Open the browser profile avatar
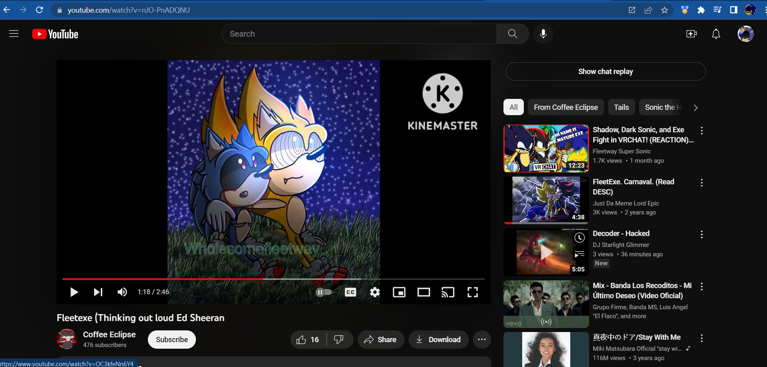 pyautogui.click(x=750, y=10)
